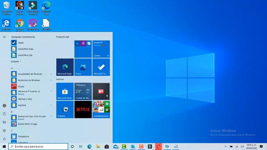Open Steam from recently added list
The width and height of the screenshot is (267, 150).
pos(32,42)
